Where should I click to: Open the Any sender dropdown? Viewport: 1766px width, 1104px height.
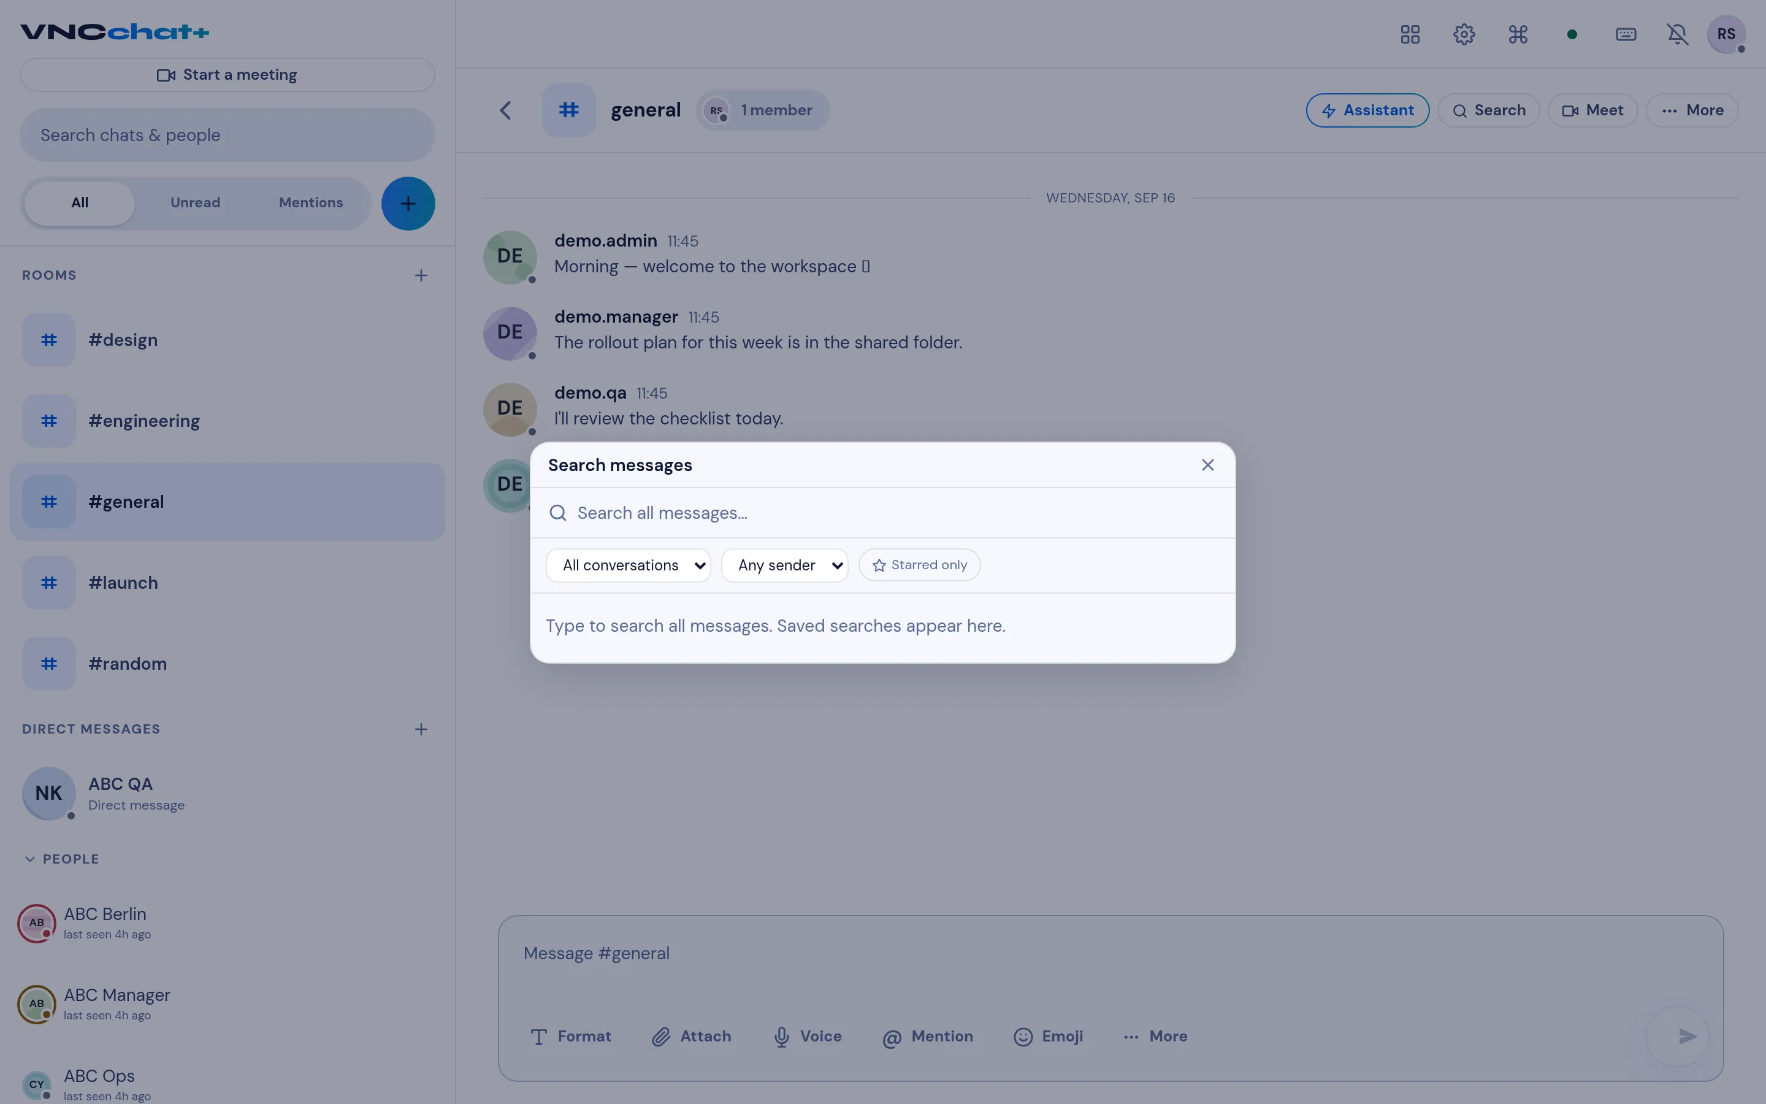point(784,565)
